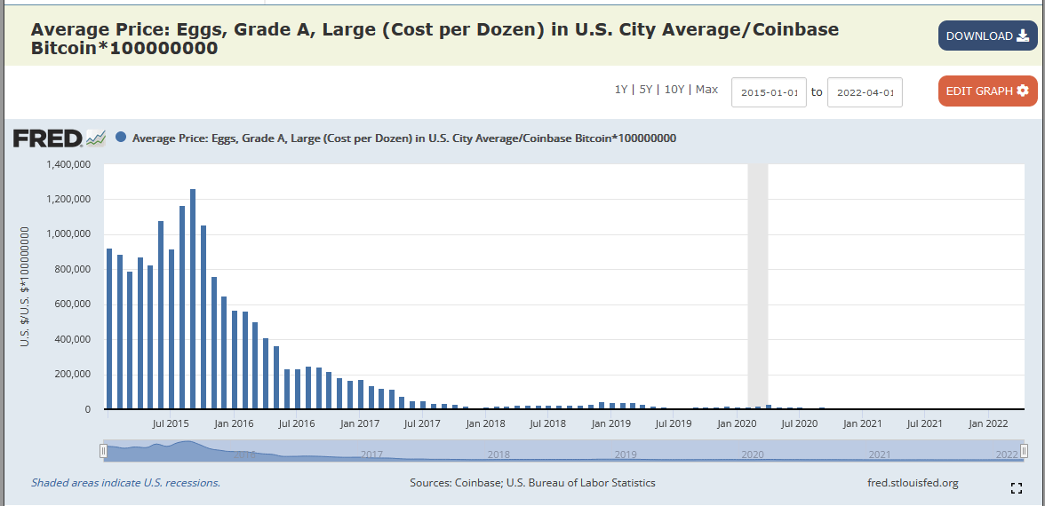Open the EDIT GRAPH panel
This screenshot has height=506, width=1045.
click(x=988, y=91)
